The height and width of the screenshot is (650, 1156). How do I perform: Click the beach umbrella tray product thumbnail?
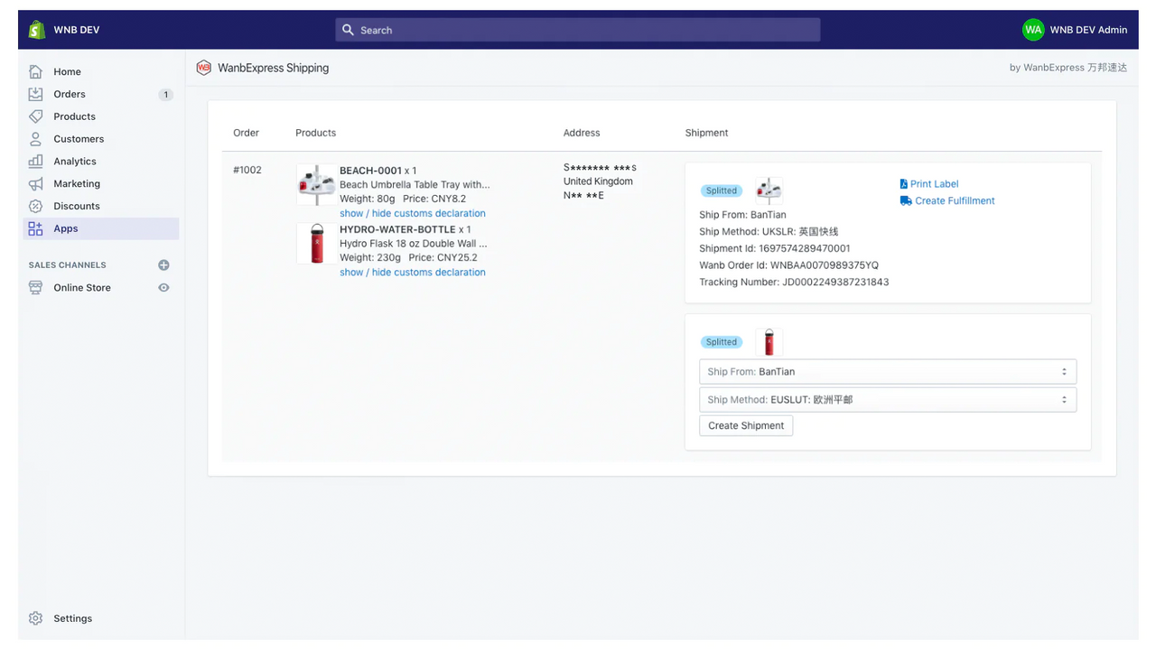tap(316, 184)
